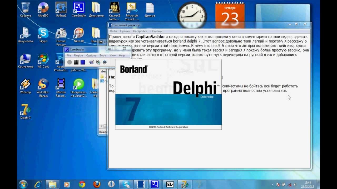This screenshot has width=337, height=189.
Task: Click bold name CapitanSashko in text
Action: pos(150,37)
